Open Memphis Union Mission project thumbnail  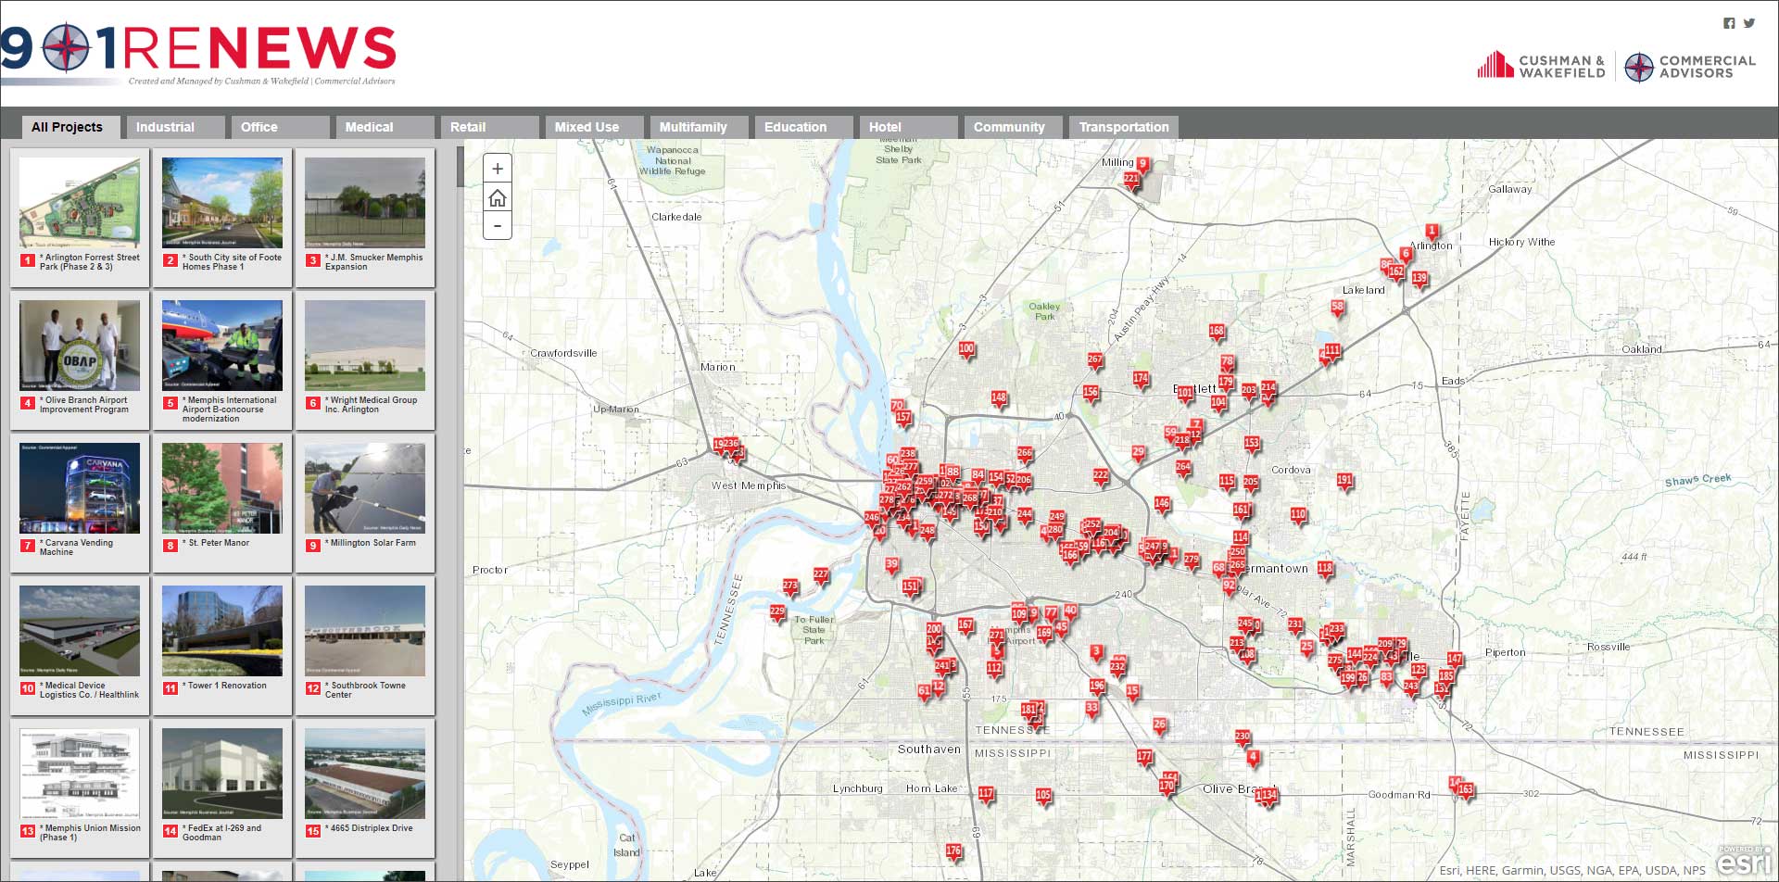click(80, 774)
